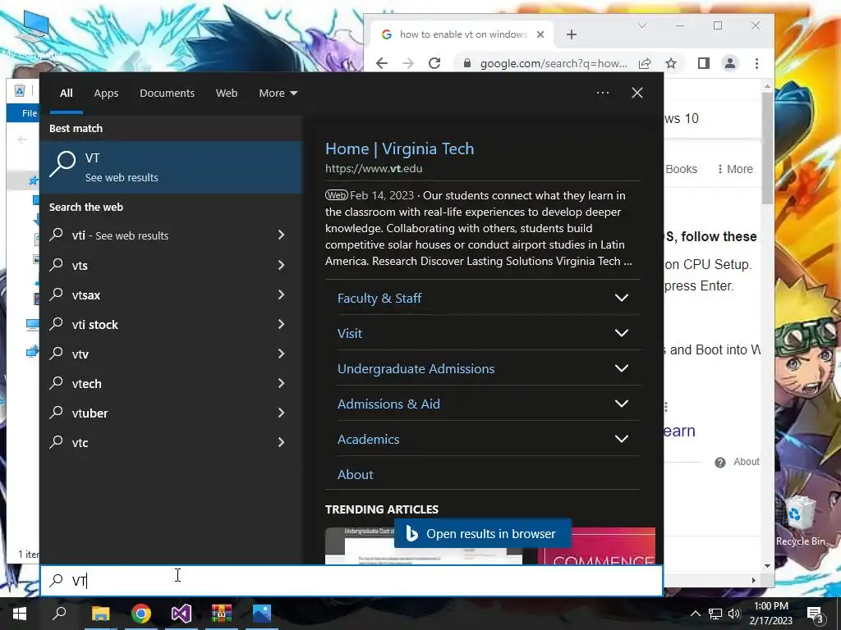Click Chrome's forward navigation arrow
841x630 pixels.
click(408, 63)
